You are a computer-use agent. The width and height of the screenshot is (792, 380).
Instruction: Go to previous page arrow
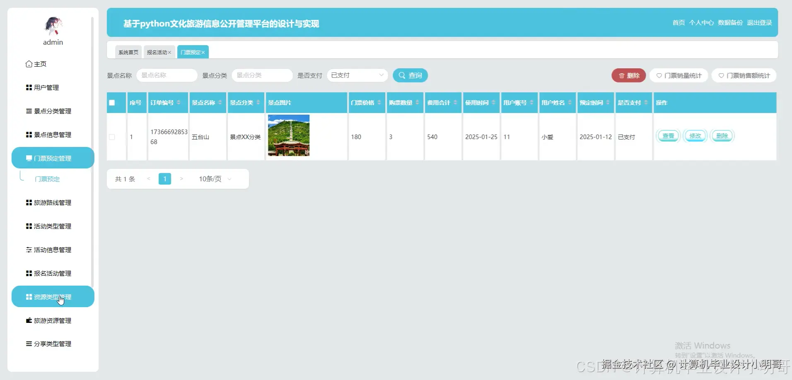click(x=149, y=179)
